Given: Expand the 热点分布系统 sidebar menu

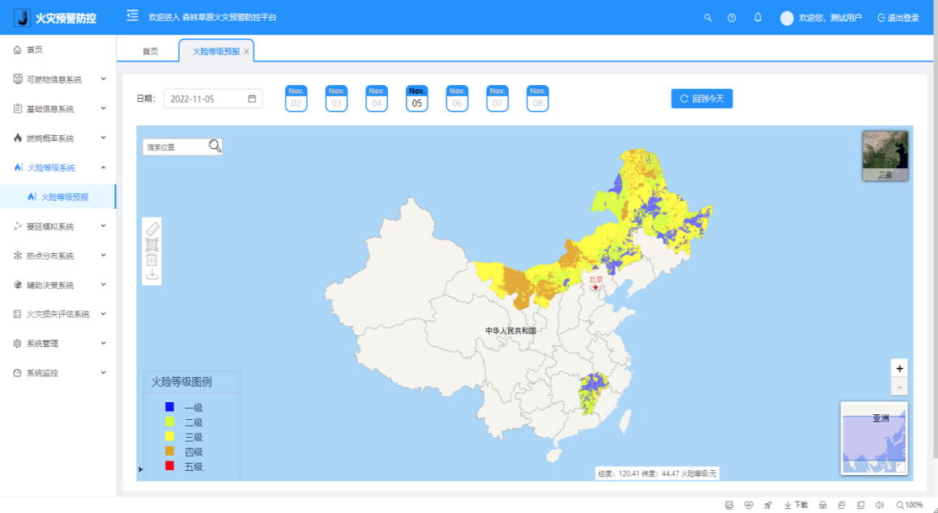Looking at the screenshot, I should 58,256.
